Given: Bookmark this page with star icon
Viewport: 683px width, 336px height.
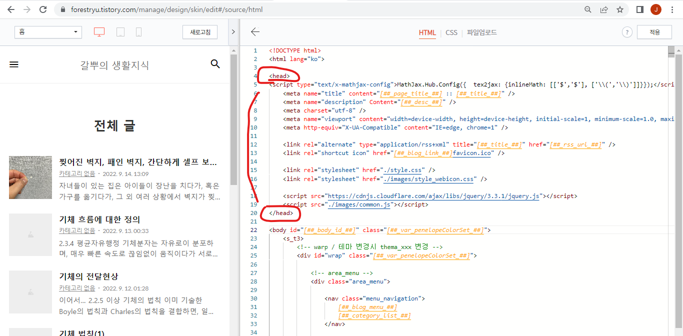Looking at the screenshot, I should tap(620, 9).
